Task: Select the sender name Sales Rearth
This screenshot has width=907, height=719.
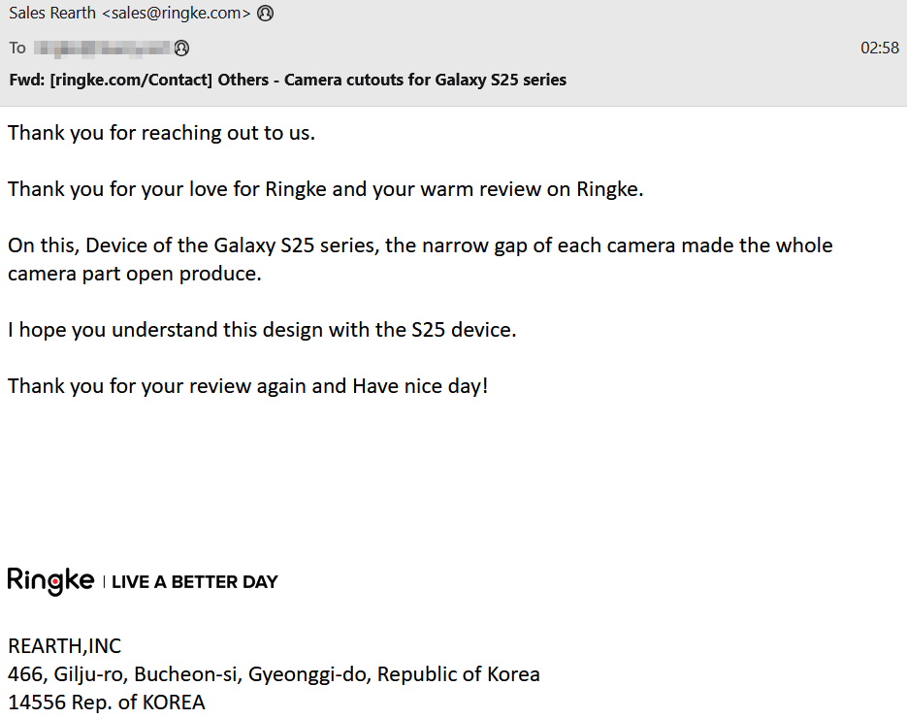Action: 52,14
